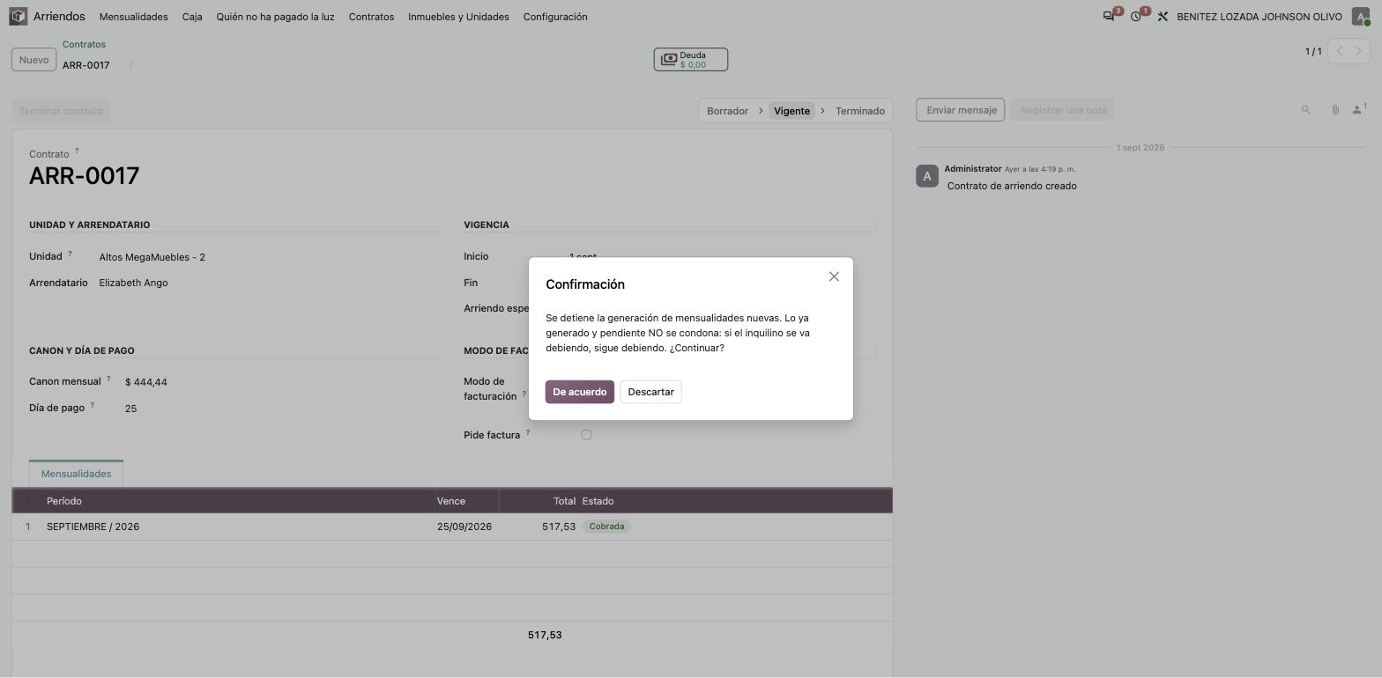Click the Arriendos app logo icon
This screenshot has height=678, width=1382.
[19, 17]
